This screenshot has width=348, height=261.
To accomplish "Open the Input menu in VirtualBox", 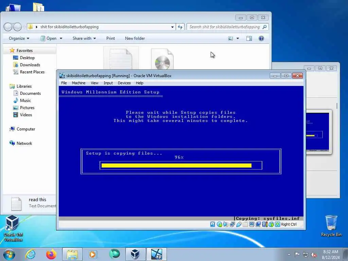I will pos(108,83).
